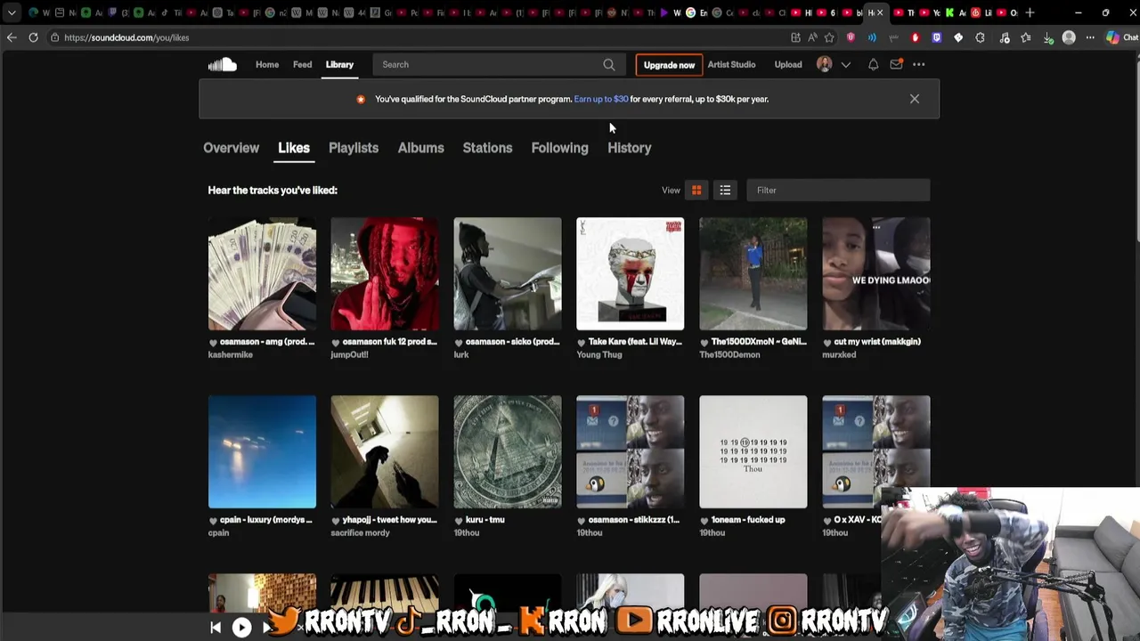Image resolution: width=1140 pixels, height=641 pixels.
Task: Open 1oneam - fucked up artwork
Action: 753,451
